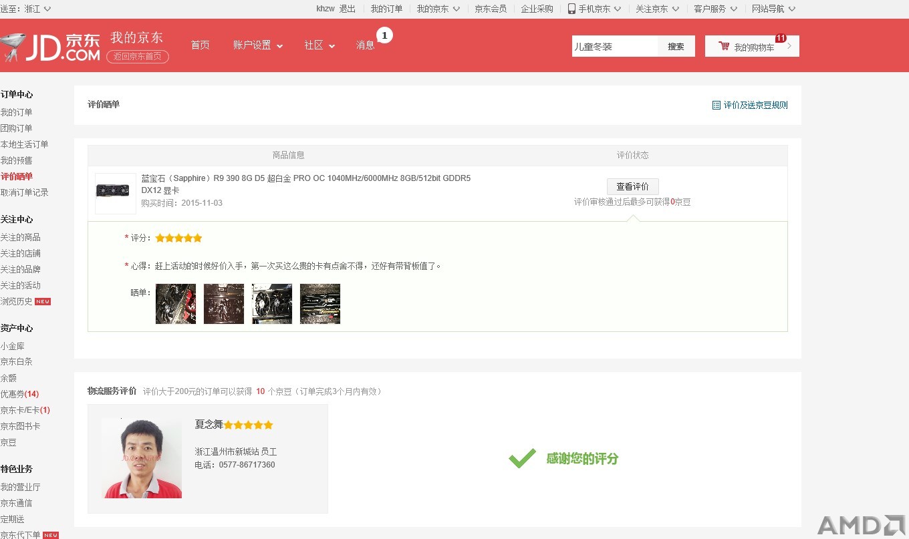Click the courier five-star rating
The height and width of the screenshot is (539, 909).
249,425
